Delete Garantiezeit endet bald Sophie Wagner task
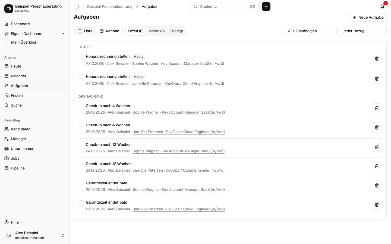391x244 pixels. click(x=377, y=185)
